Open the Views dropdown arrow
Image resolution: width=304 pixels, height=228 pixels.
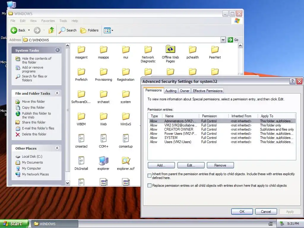[112, 31]
